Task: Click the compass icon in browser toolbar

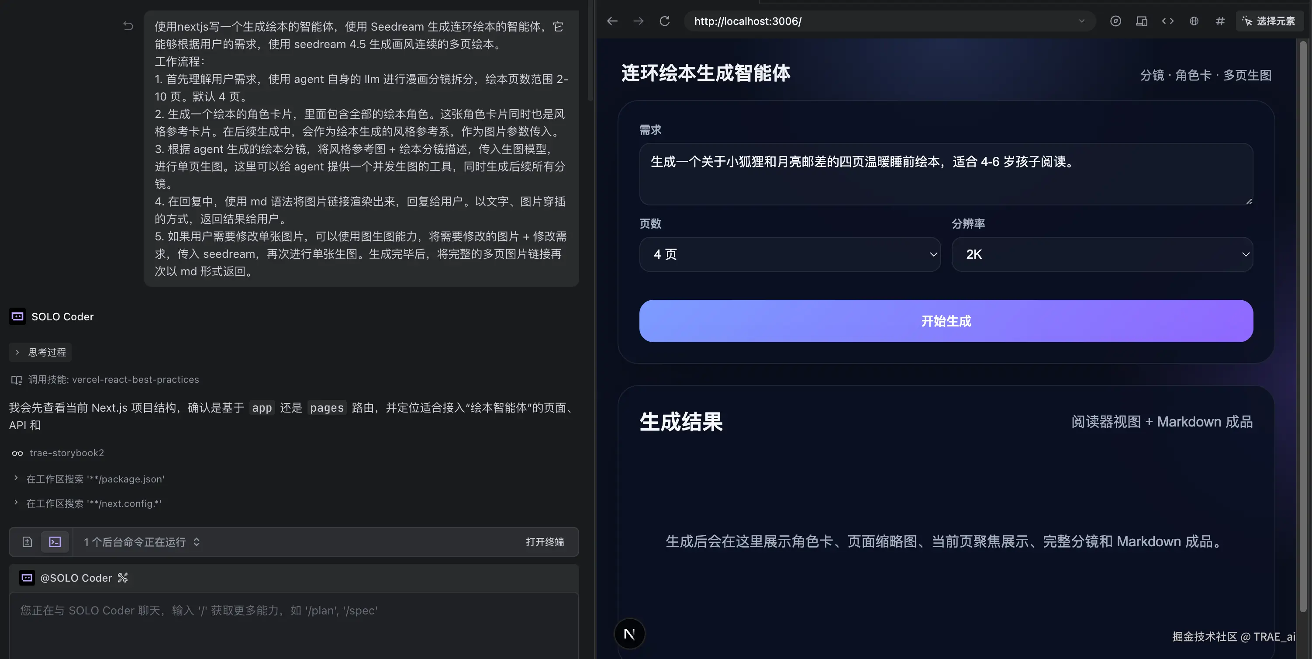Action: 1115,21
